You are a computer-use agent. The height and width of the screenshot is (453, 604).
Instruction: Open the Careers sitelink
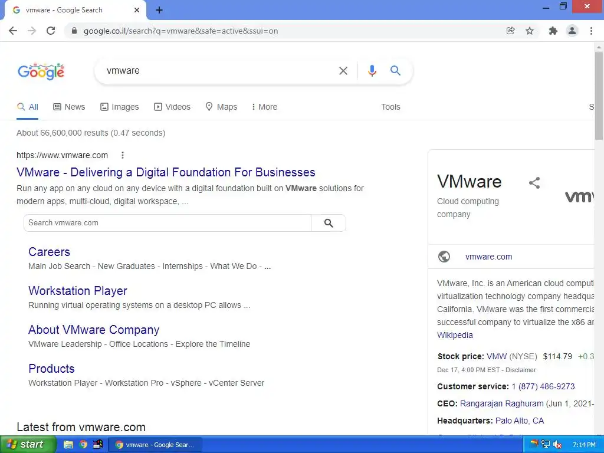point(50,252)
